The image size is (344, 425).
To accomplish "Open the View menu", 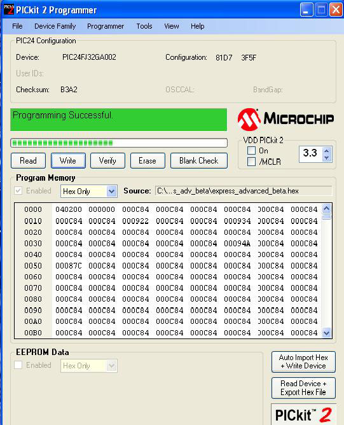I will click(172, 26).
